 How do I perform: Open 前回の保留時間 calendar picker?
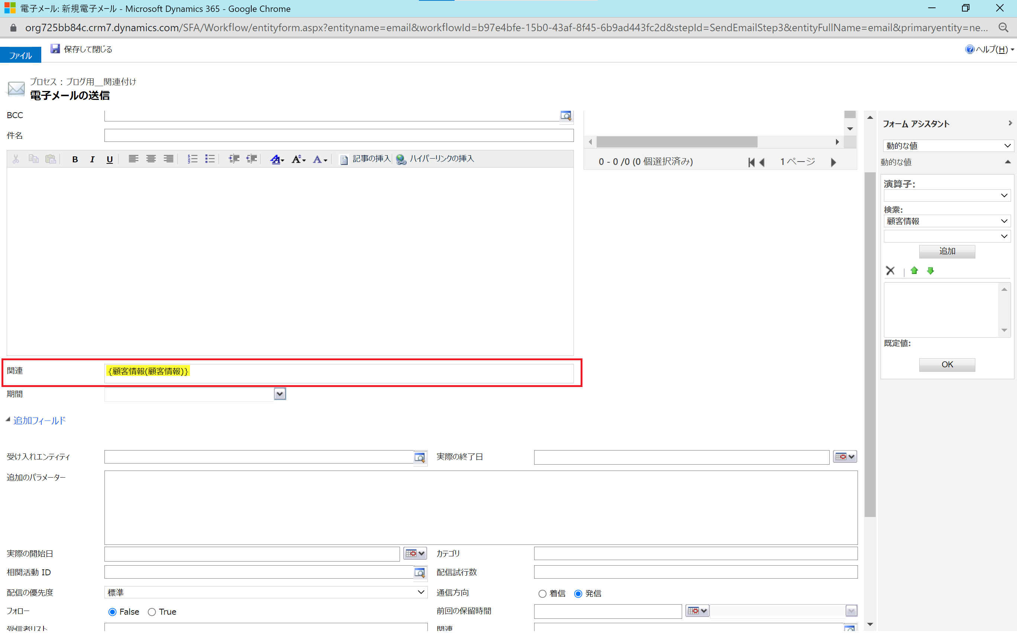coord(697,611)
